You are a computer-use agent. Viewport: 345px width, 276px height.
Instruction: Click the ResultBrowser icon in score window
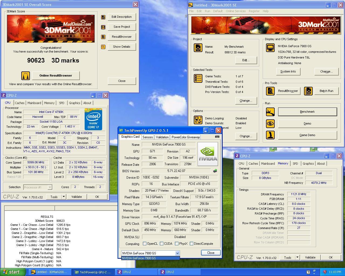pyautogui.click(x=103, y=37)
